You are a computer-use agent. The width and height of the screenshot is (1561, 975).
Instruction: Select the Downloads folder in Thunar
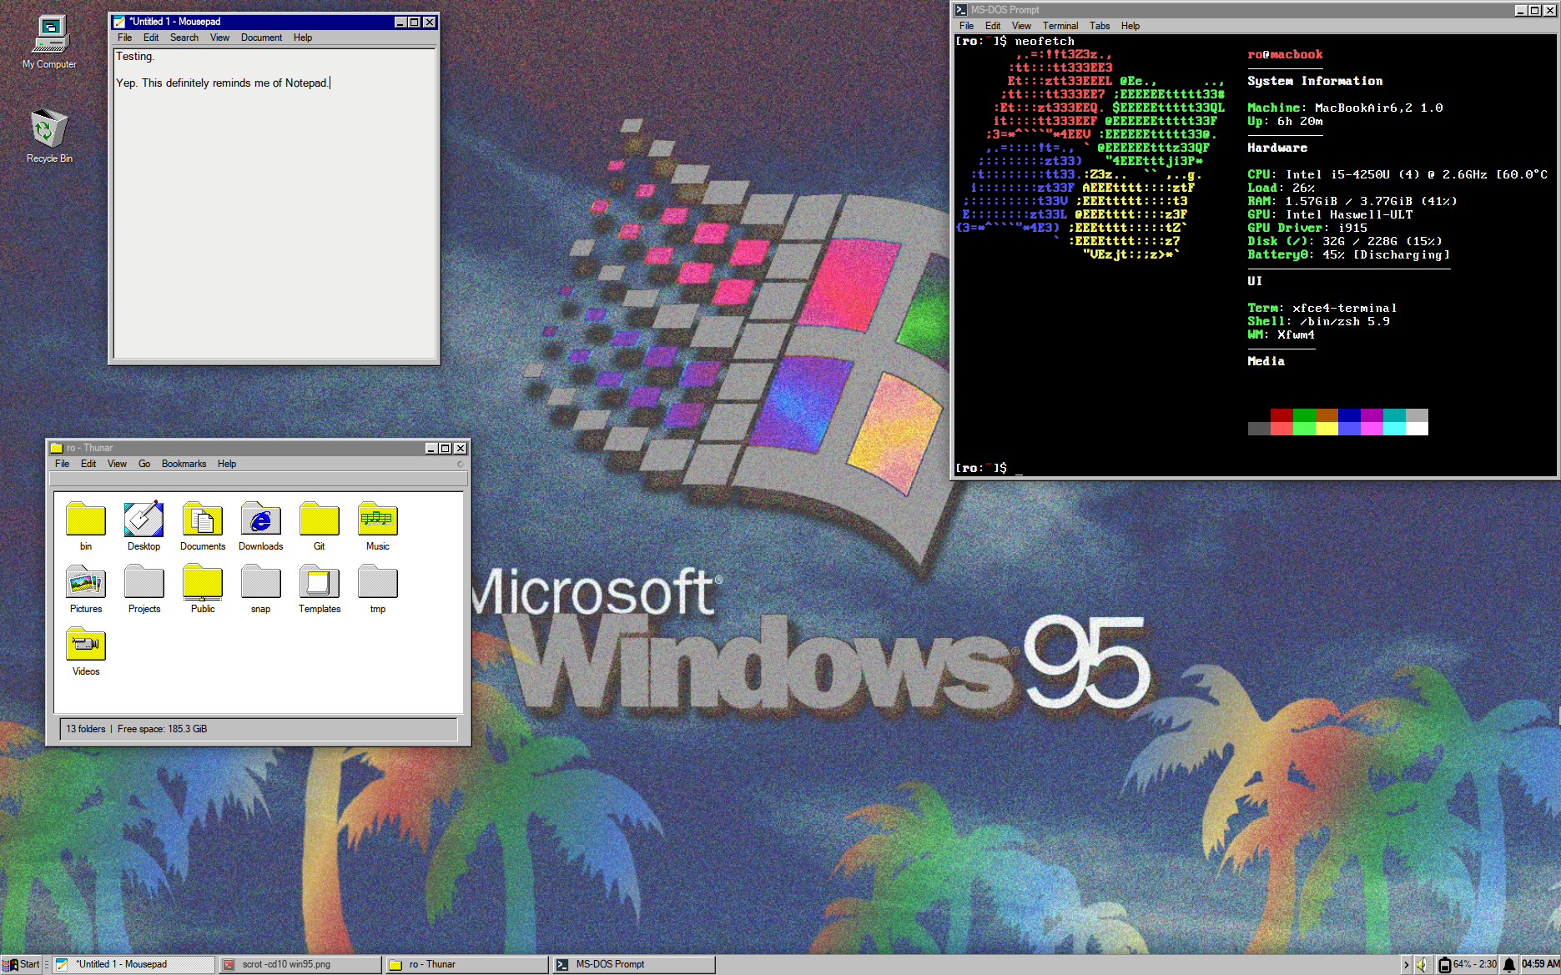(x=260, y=526)
